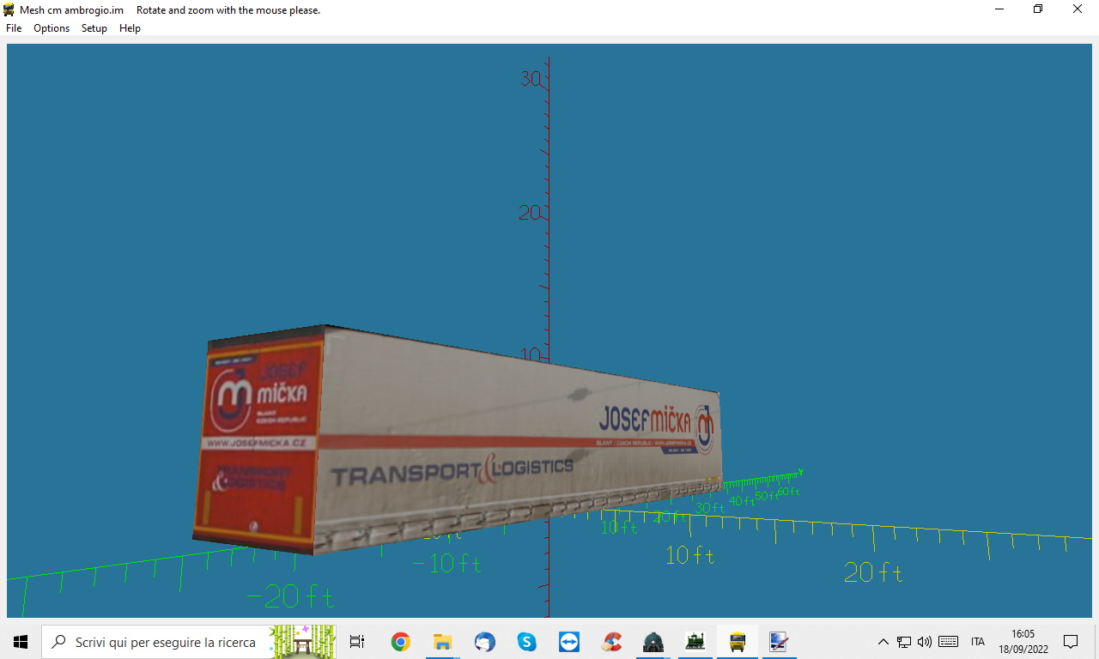Click the trailer 3D model in viewport
The image size is (1099, 659).
click(457, 438)
